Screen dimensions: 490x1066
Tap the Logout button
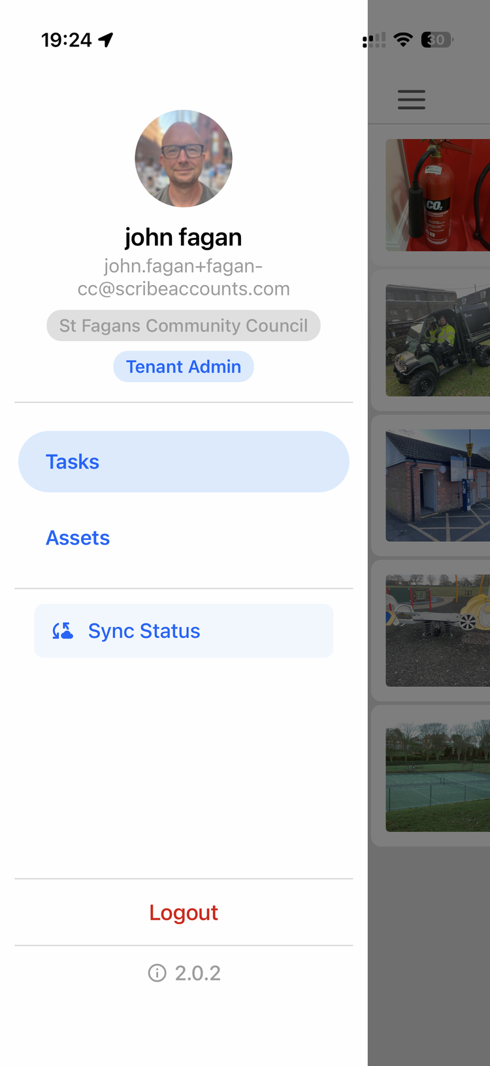184,912
